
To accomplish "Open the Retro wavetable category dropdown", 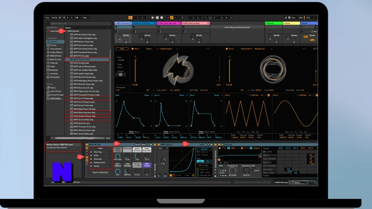I will [x=152, y=49].
